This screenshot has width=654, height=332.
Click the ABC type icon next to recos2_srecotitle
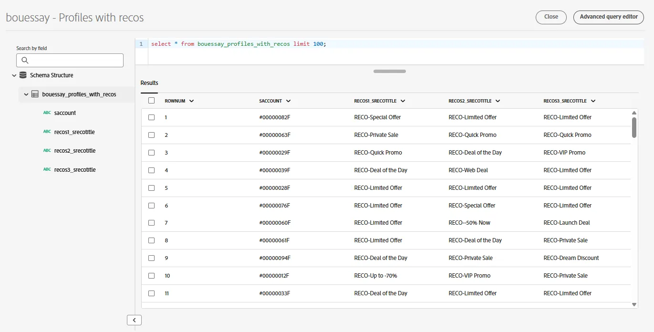[x=47, y=151]
